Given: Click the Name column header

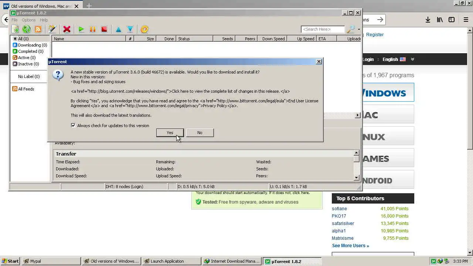Looking at the screenshot, I should click(x=89, y=39).
